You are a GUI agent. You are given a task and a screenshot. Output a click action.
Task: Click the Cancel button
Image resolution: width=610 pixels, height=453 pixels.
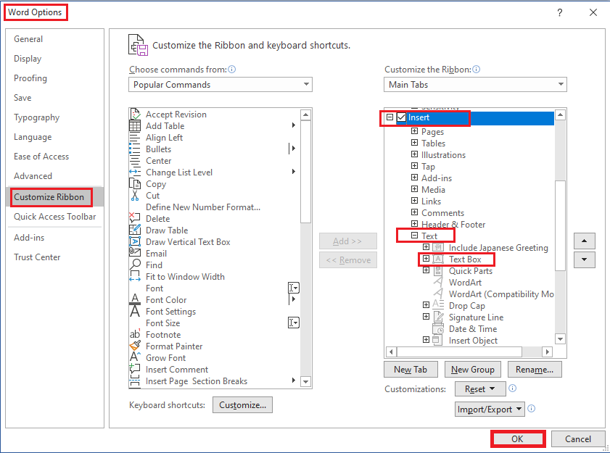(x=578, y=439)
